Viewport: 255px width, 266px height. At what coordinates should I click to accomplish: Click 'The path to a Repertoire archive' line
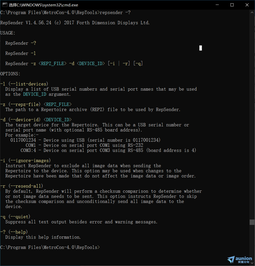[93, 110]
